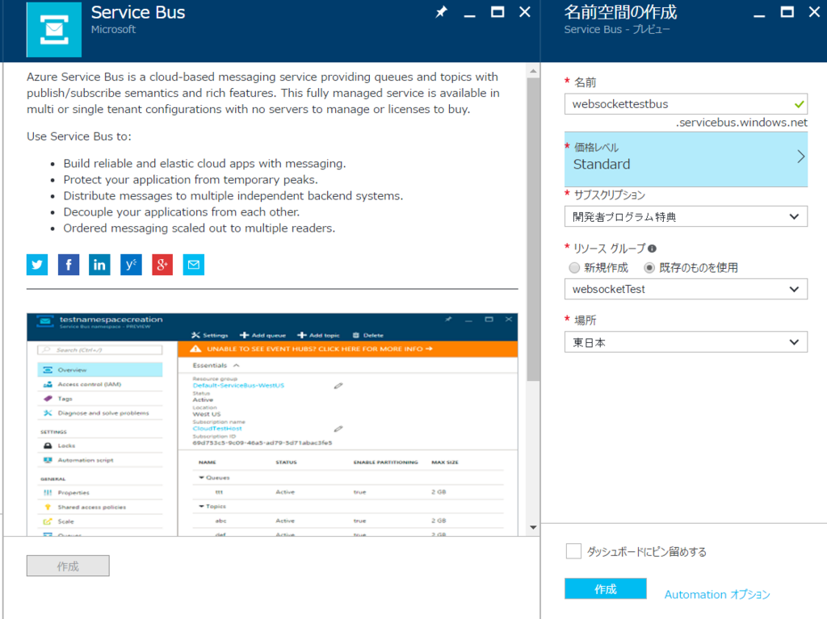Image resolution: width=827 pixels, height=619 pixels.
Task: Share on Twitter icon
Action: click(x=37, y=265)
